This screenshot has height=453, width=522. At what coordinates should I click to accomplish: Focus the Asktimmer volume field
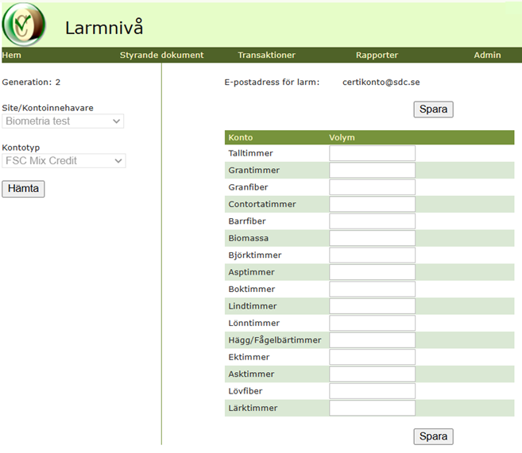(x=372, y=374)
